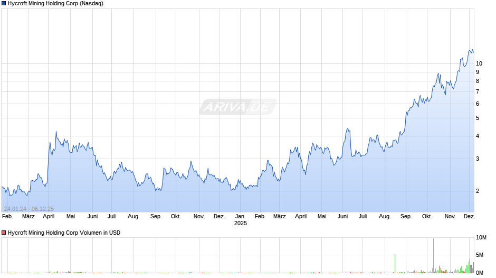Screen dimensions: 496x278
Task: Click the price axis label '4'
Action: pos(478,136)
